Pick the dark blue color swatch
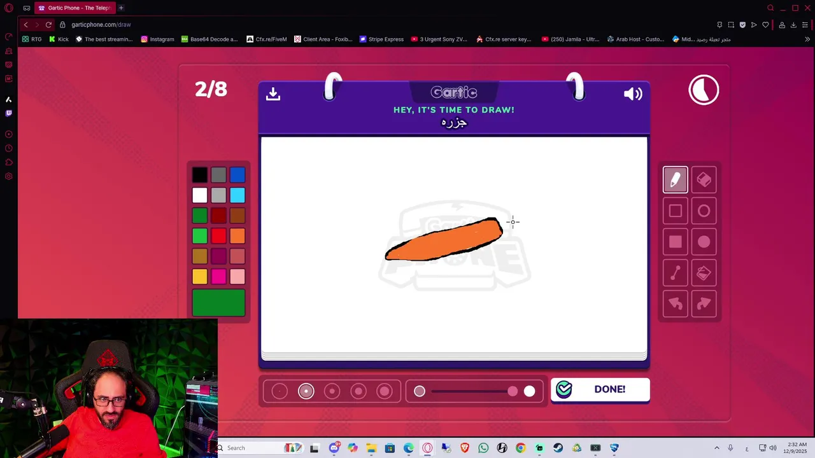The image size is (815, 458). 237,175
